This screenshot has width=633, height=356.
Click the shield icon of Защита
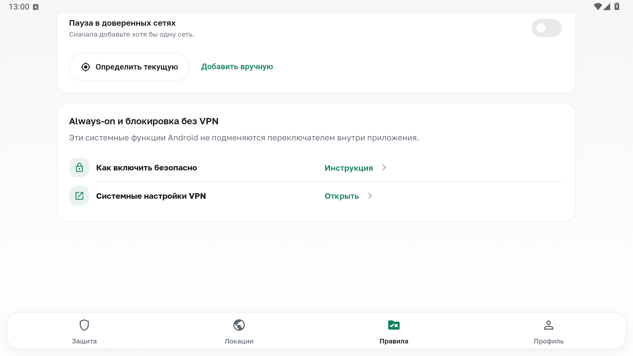84,325
